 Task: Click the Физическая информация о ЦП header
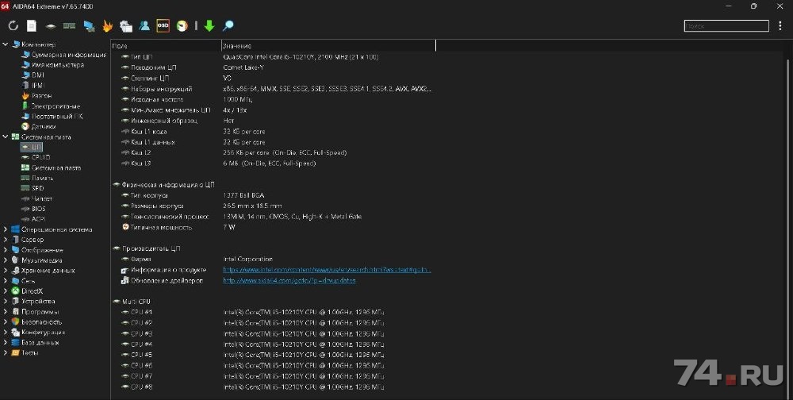coord(168,185)
